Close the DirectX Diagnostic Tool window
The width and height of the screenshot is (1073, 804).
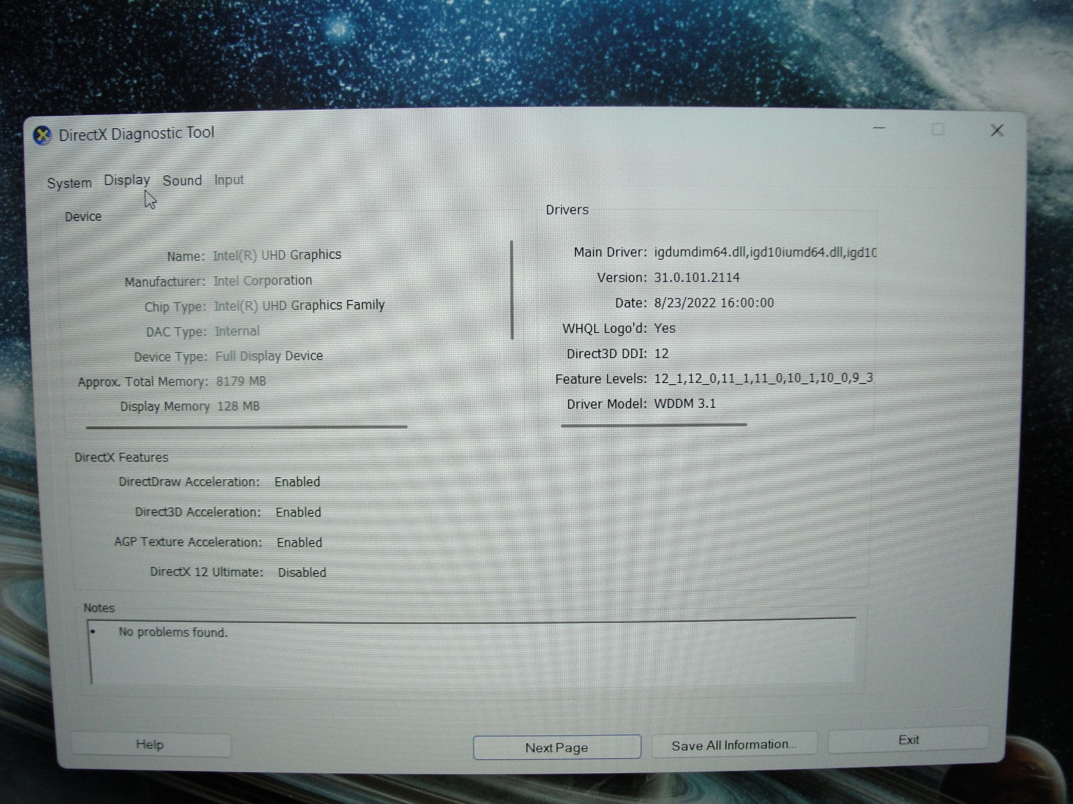click(997, 131)
